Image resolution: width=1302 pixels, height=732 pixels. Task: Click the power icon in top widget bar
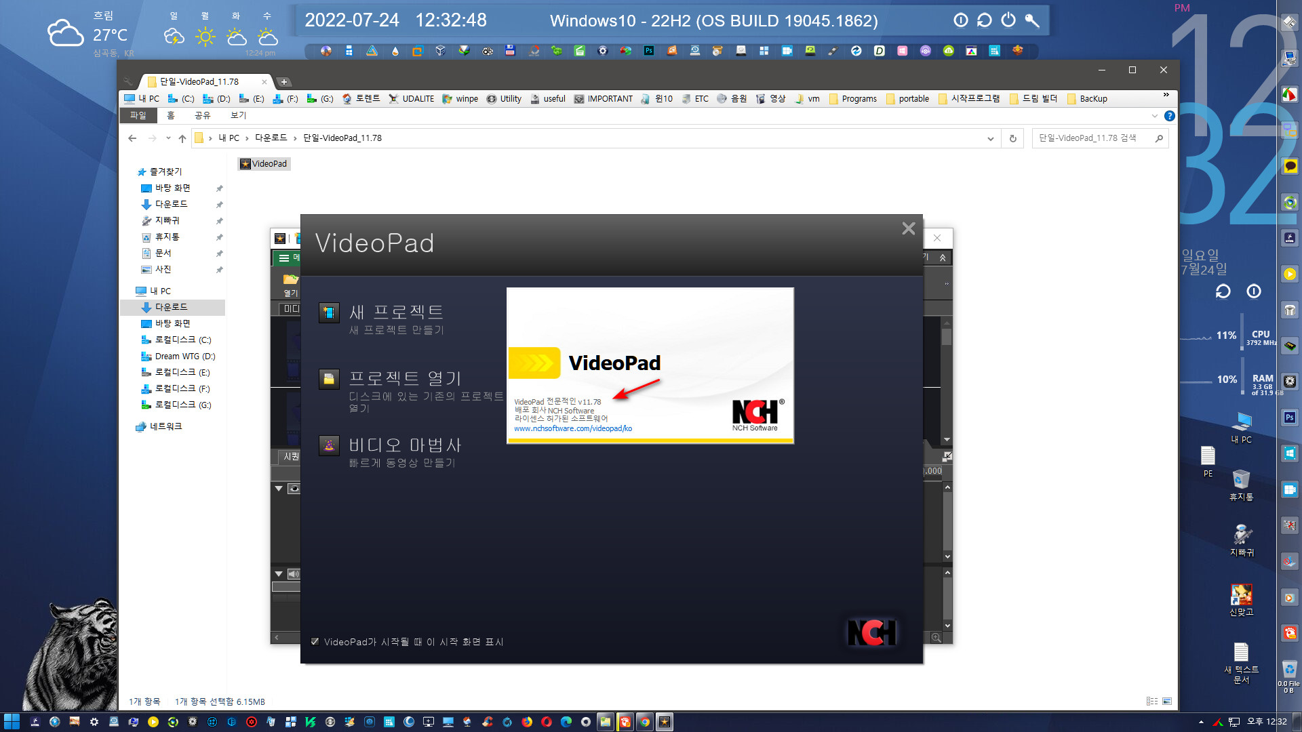[x=1008, y=20]
